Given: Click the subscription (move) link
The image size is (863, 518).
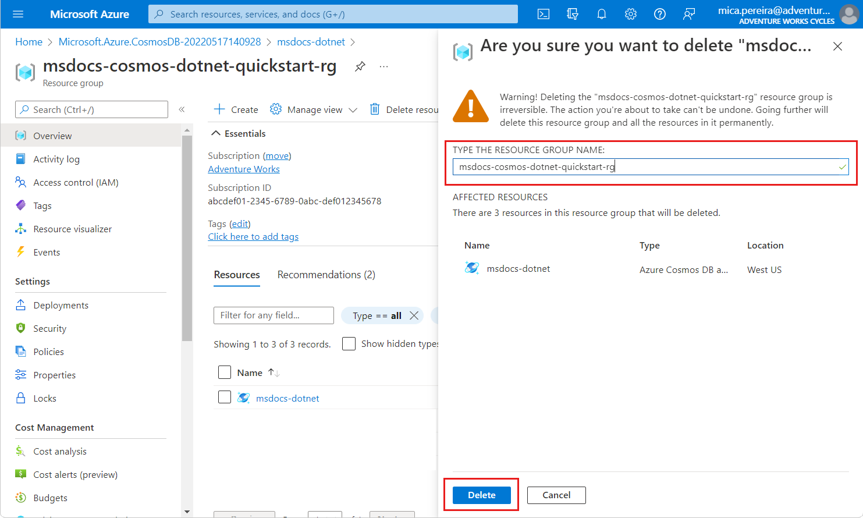Looking at the screenshot, I should click(277, 155).
